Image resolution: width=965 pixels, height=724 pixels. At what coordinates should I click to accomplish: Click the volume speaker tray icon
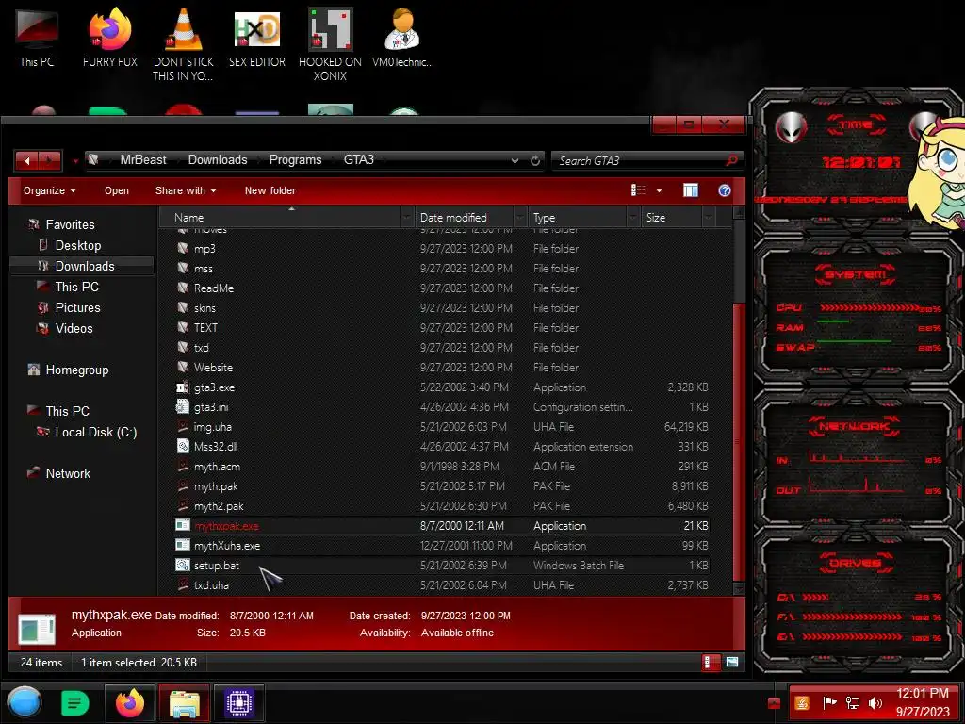875,702
